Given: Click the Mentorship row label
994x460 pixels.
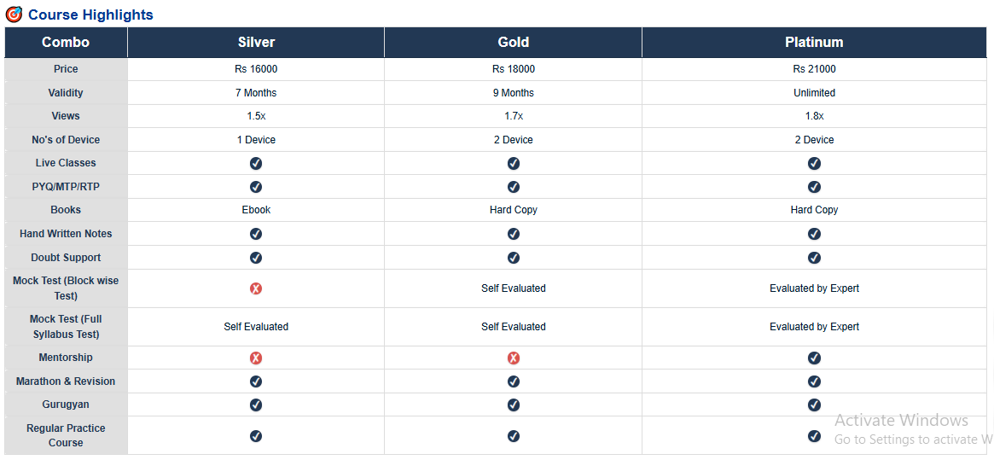Looking at the screenshot, I should [66, 358].
